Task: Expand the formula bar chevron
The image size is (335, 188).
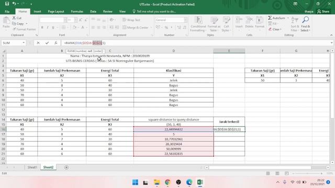Action: 331,43
